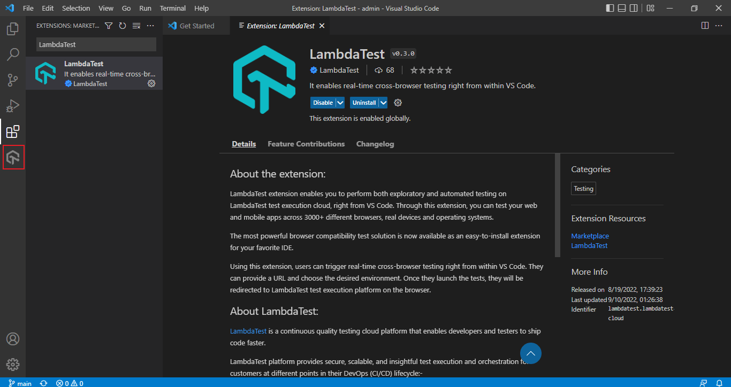The image size is (731, 387).
Task: Open Views and More Actions ellipsis menu
Action: (x=150, y=26)
